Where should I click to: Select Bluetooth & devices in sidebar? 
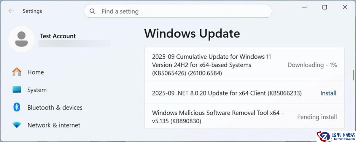[x=55, y=107]
